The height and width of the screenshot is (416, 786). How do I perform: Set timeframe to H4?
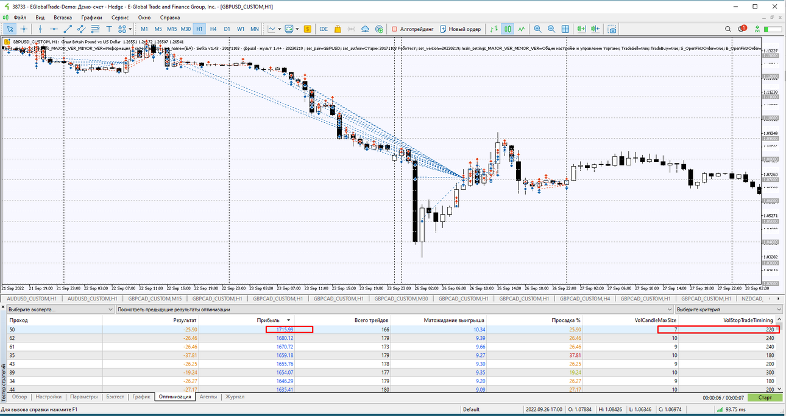[213, 29]
